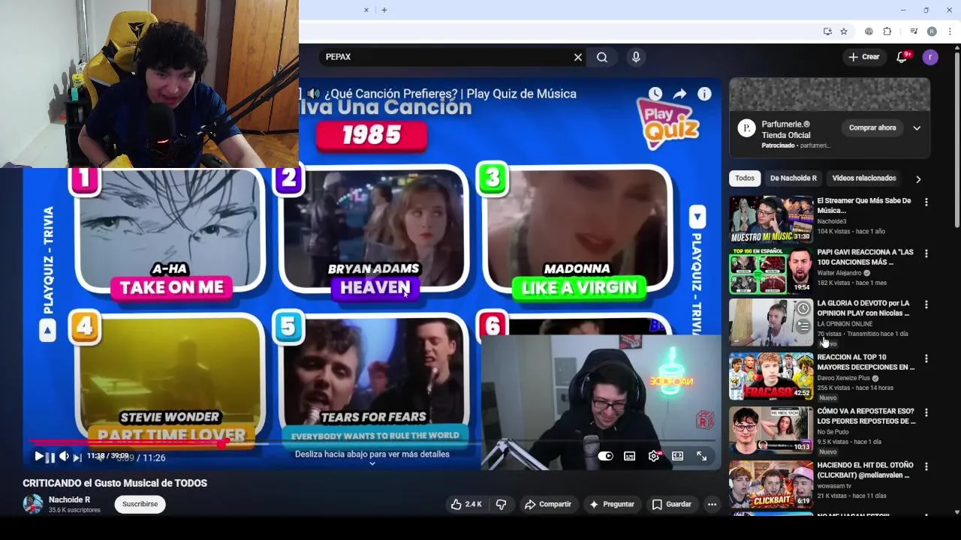Screen dimensions: 961x540
Task: Switch to theater mode
Action: point(677,456)
